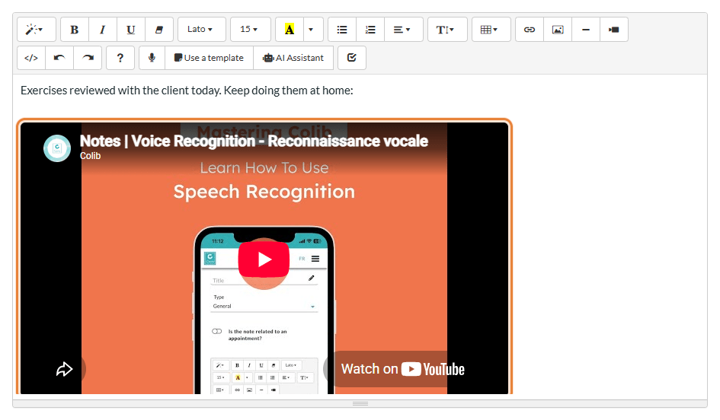
Task: Toggle bold formatting
Action: click(x=75, y=30)
